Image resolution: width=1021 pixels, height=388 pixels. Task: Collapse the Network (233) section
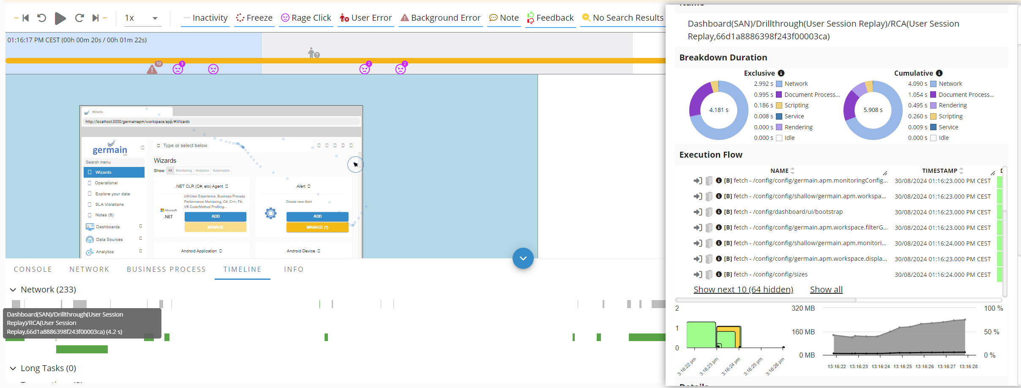(x=13, y=290)
